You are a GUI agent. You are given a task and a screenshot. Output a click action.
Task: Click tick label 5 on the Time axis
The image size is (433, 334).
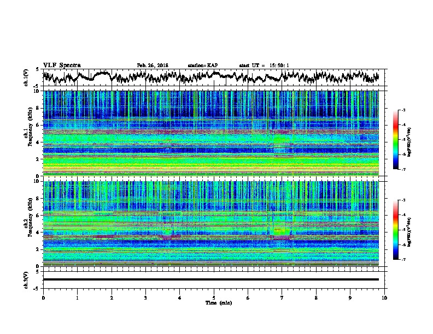coord(214,297)
